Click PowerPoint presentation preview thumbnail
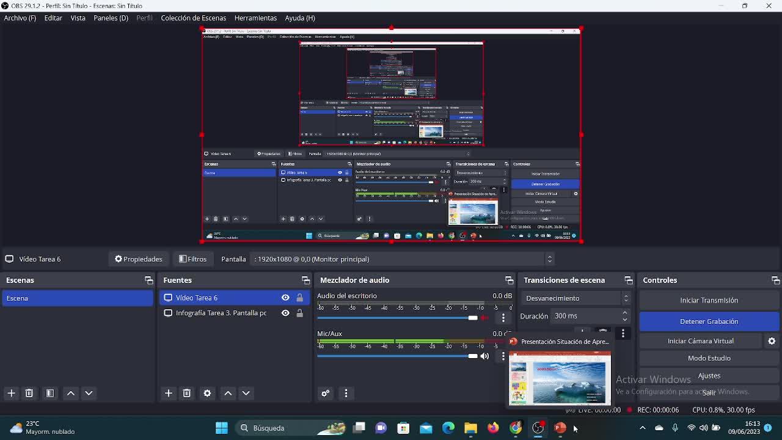The image size is (782, 440). pos(560,379)
